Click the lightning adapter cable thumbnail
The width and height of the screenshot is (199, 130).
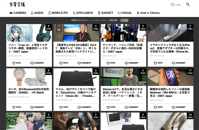tap(170, 33)
